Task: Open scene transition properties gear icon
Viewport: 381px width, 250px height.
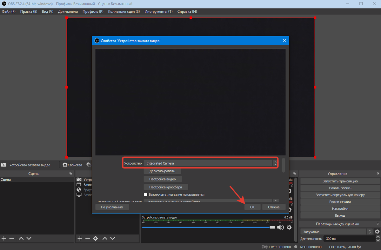Action: point(377,232)
